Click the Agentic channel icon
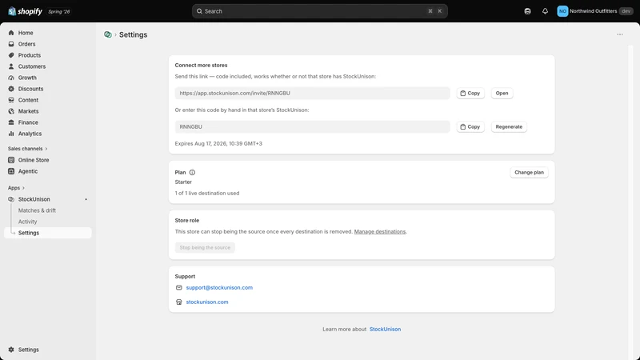This screenshot has width=640, height=360. [x=11, y=171]
